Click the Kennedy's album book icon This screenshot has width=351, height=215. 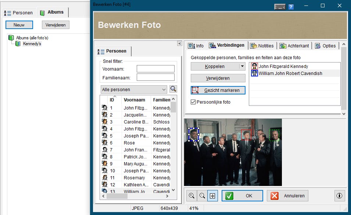coord(18,44)
